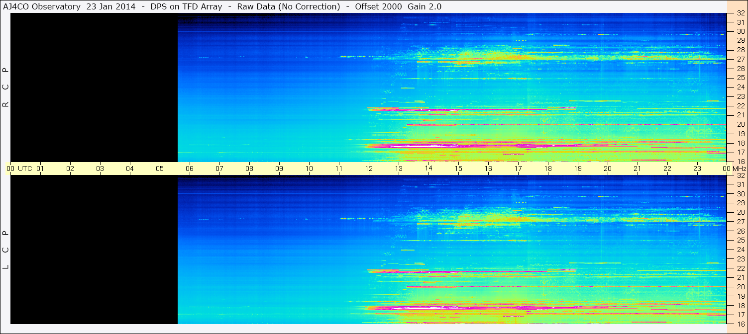Click the 00 UTC label on time axis
748x334 pixels.
point(18,168)
